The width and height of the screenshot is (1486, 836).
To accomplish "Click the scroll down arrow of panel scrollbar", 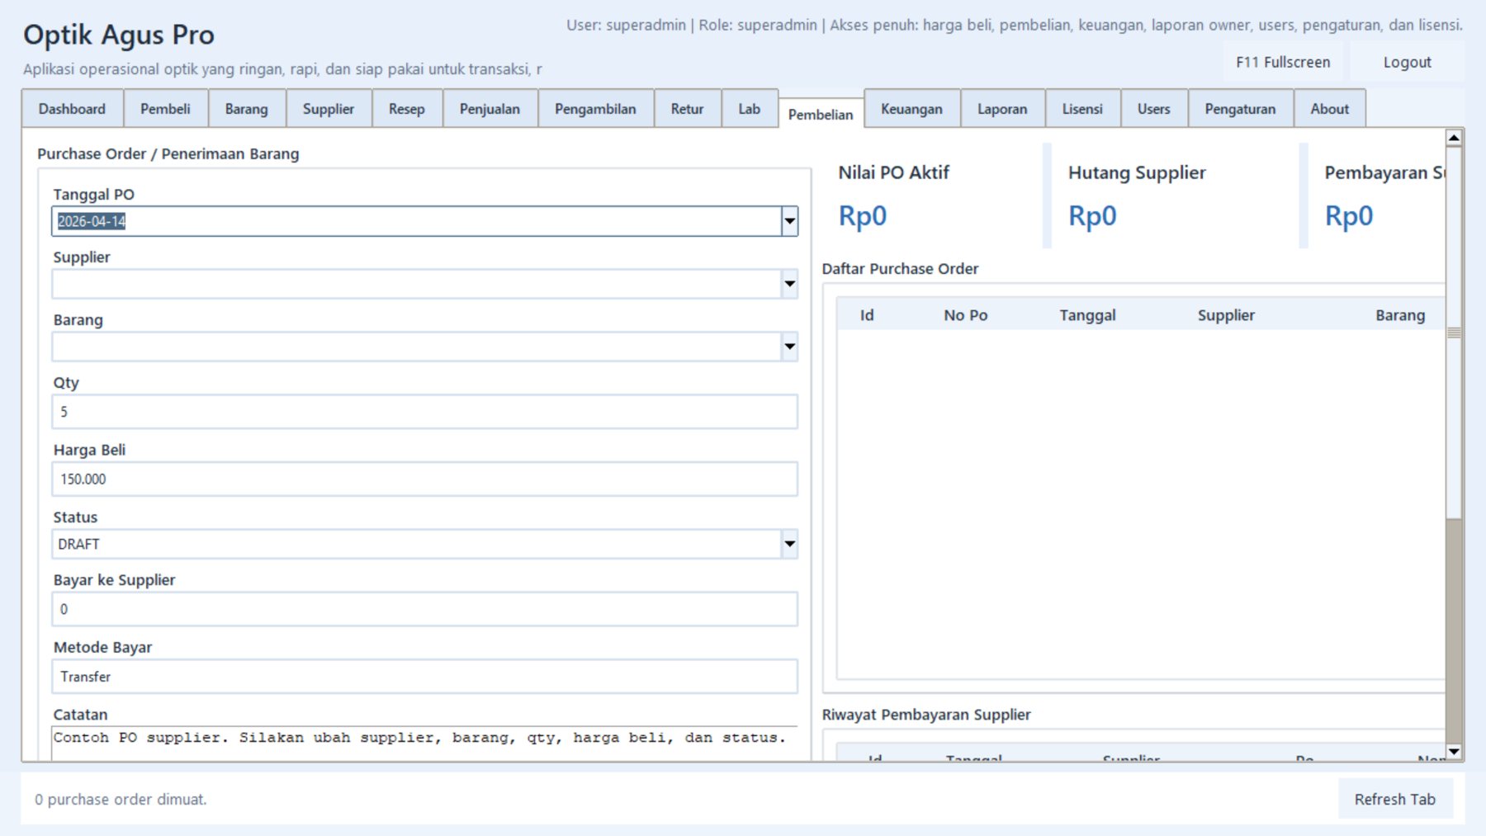I will (x=1454, y=751).
